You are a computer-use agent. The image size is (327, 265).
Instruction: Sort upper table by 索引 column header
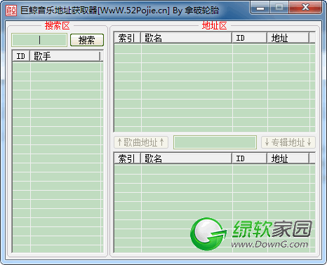[x=127, y=38]
